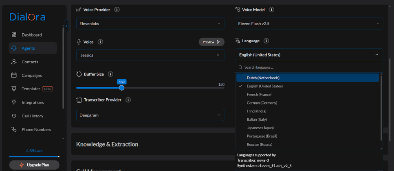Click the Phone Numbers handset icon
394x171 pixels.
[x=14, y=130]
